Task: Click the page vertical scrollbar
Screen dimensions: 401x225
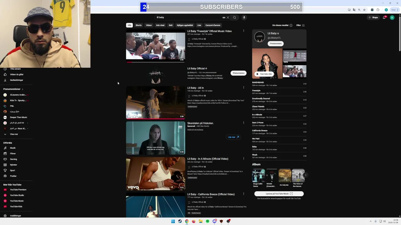Action: 399,34
